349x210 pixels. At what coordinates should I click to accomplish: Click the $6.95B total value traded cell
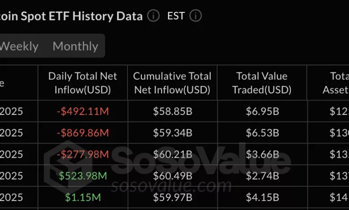click(x=262, y=111)
